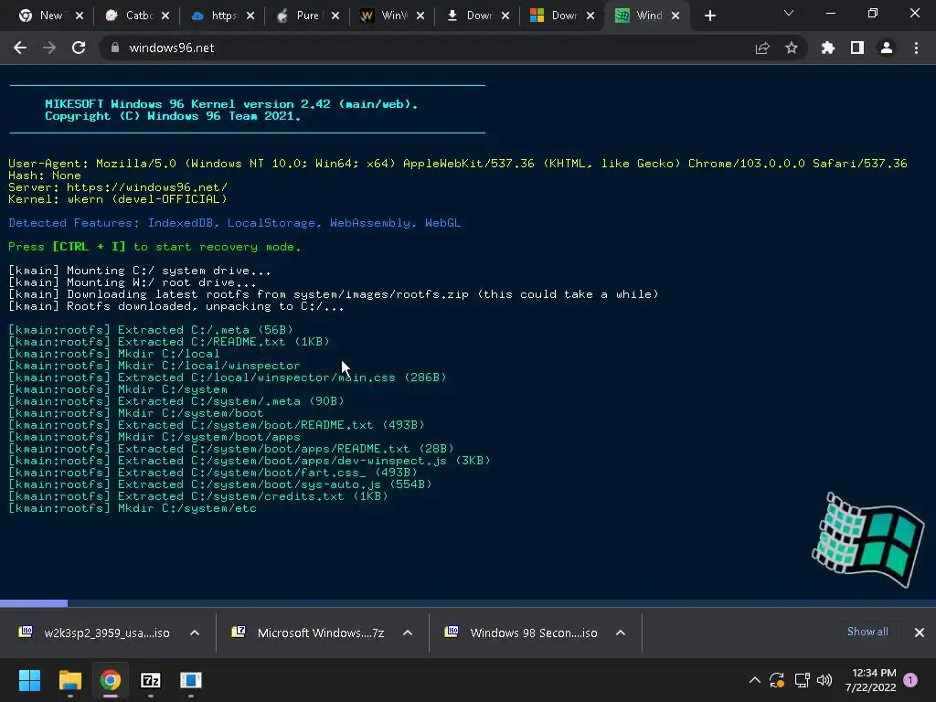Open the clock showing 12:34 PM
This screenshot has height=702, width=936.
(x=870, y=680)
